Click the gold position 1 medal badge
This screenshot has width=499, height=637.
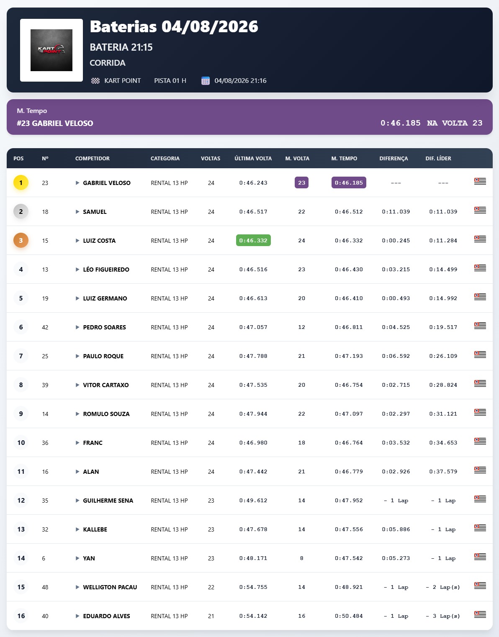[x=21, y=183]
